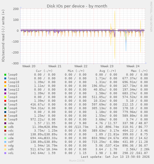
Task: Click the 'vdc' legend label
Action: point(11,131)
